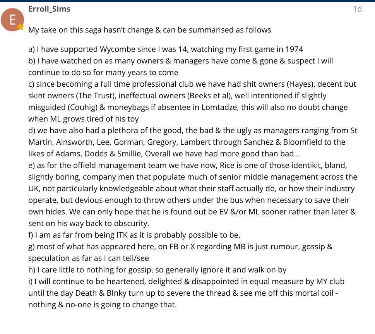The height and width of the screenshot is (334, 375).
Task: Open the Erroll_Sims username profile link
Action: [x=49, y=9]
